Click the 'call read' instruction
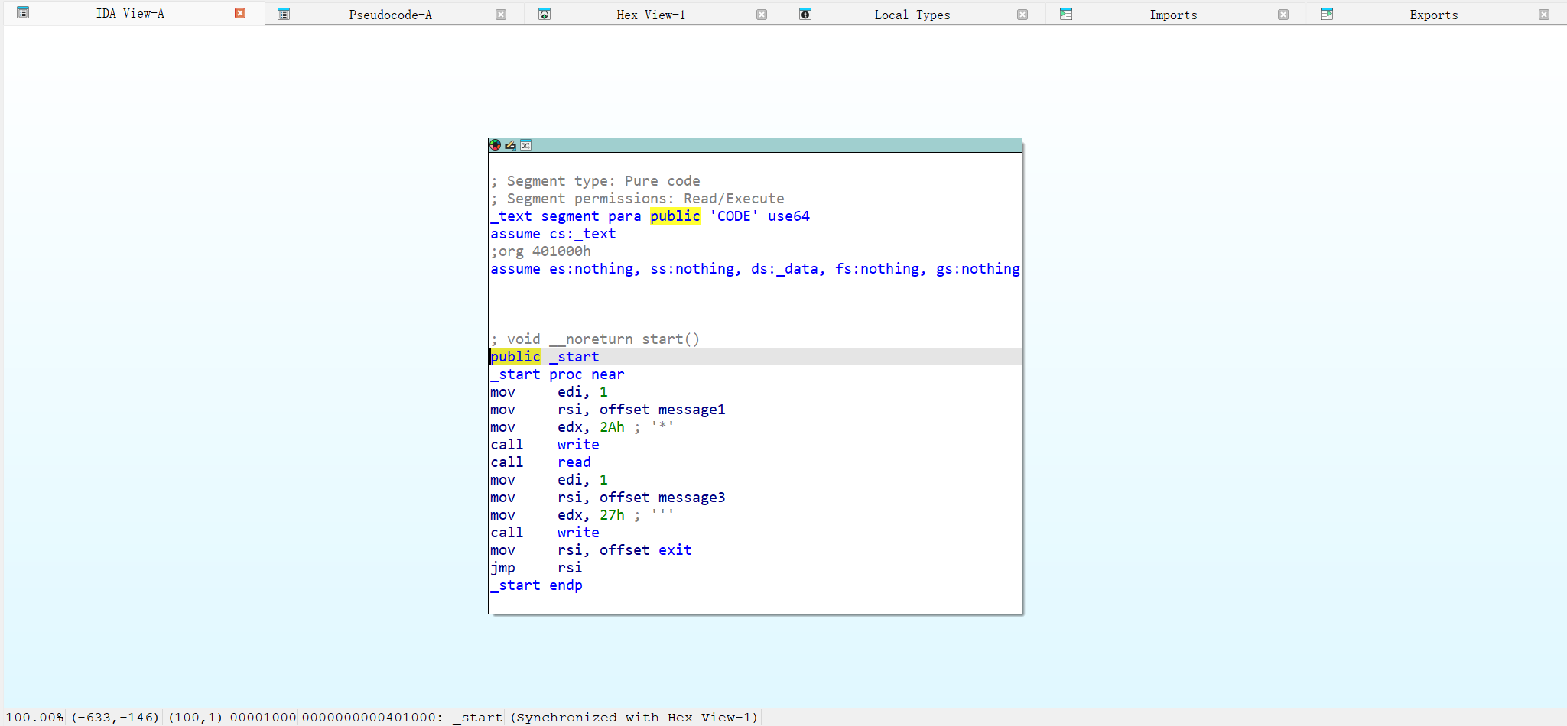The height and width of the screenshot is (726, 1567). pyautogui.click(x=541, y=462)
